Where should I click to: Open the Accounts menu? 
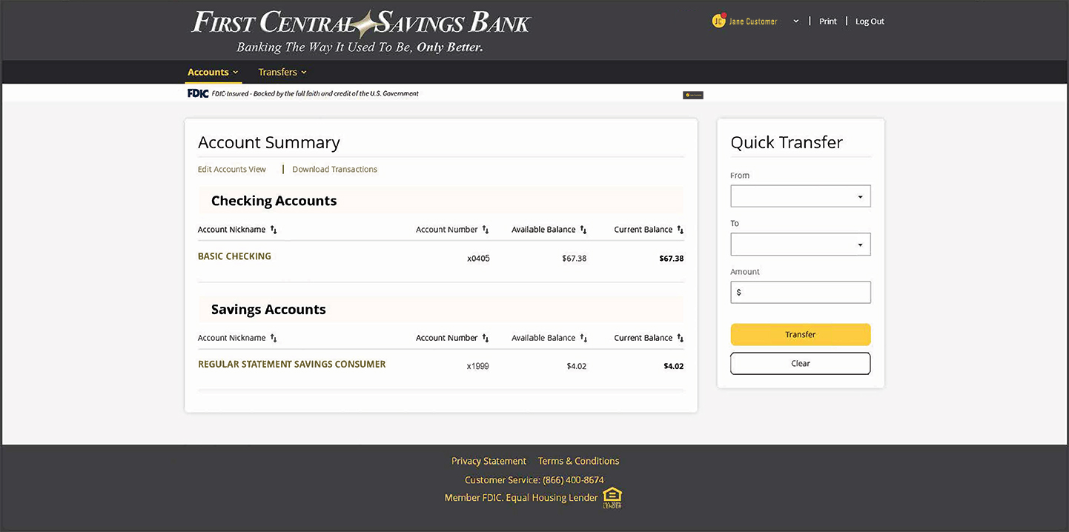(x=213, y=72)
